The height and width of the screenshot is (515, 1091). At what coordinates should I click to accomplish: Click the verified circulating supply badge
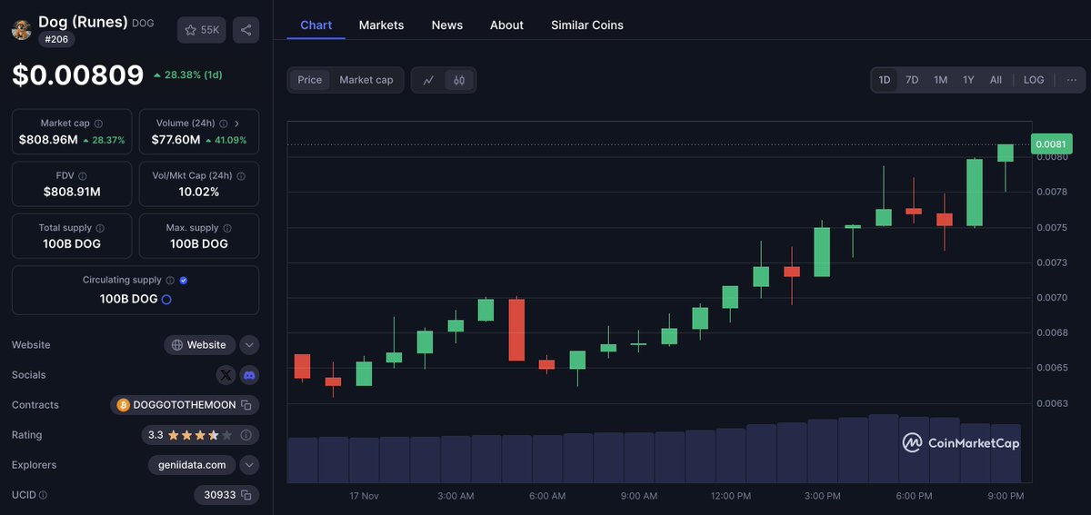[x=184, y=281]
